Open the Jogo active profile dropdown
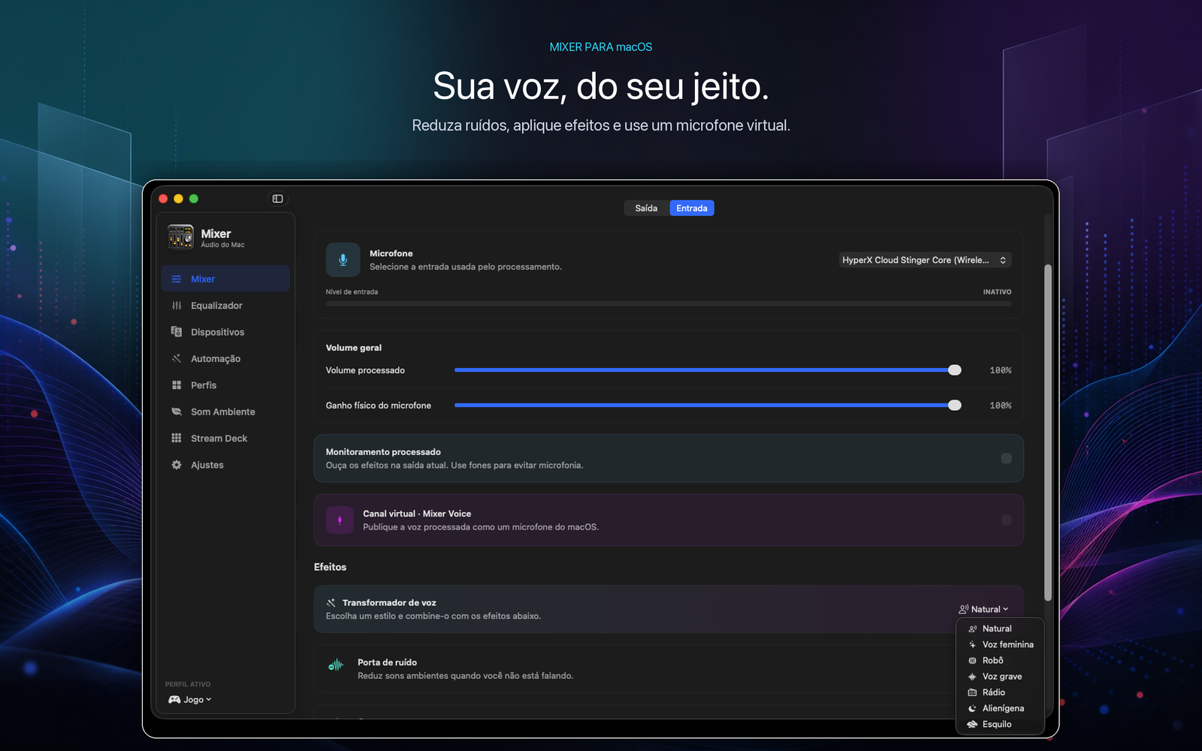 pos(190,700)
